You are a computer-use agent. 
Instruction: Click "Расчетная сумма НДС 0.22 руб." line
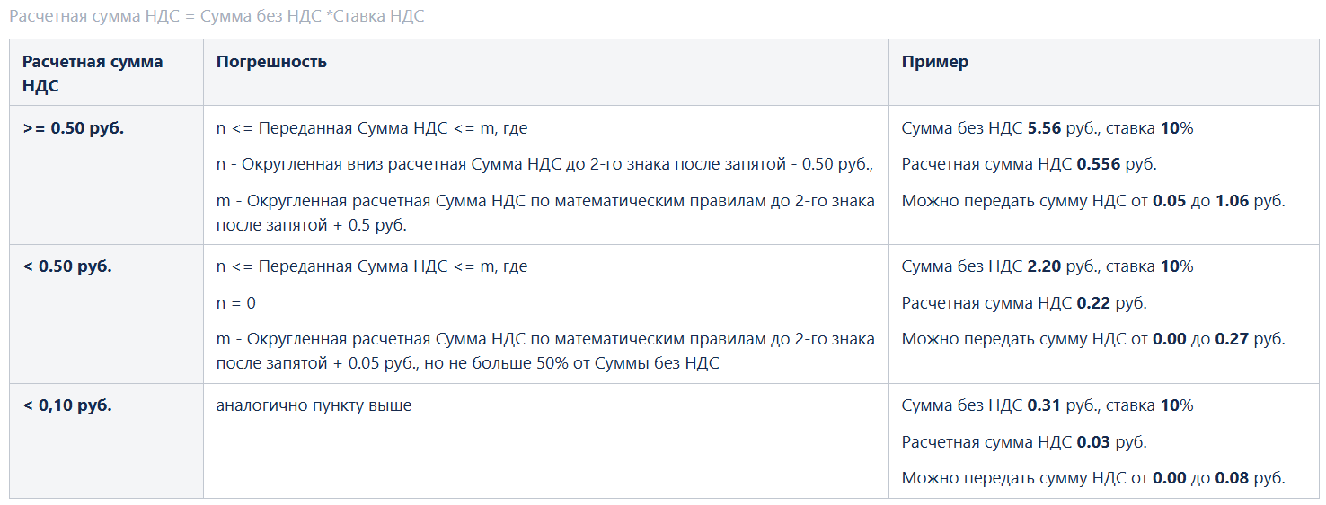[1024, 303]
